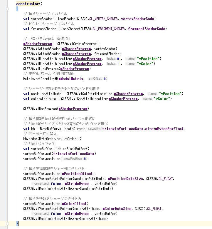Click fragmentShader argument in glAttachShader
The width and height of the screenshot is (212, 229).
tap(107, 54)
